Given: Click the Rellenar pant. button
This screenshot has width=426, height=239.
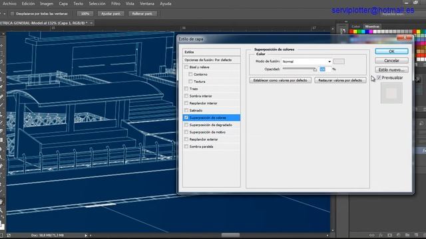Looking at the screenshot, I should coord(142,13).
